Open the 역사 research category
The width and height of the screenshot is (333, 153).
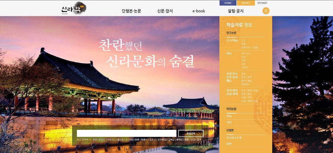tap(229, 54)
